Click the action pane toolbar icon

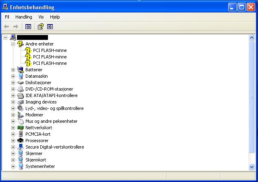[50, 27]
